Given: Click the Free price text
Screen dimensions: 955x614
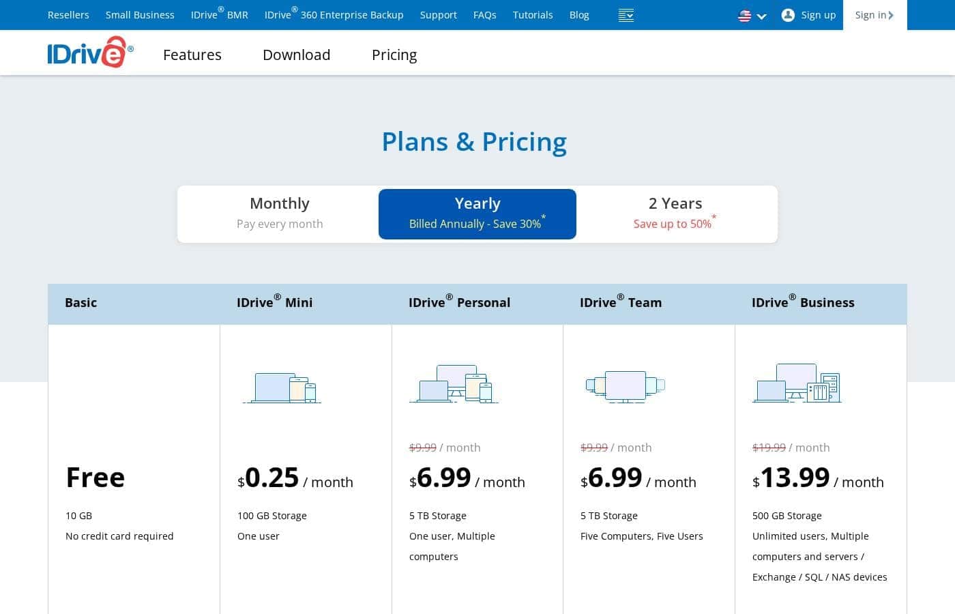Looking at the screenshot, I should [95, 478].
